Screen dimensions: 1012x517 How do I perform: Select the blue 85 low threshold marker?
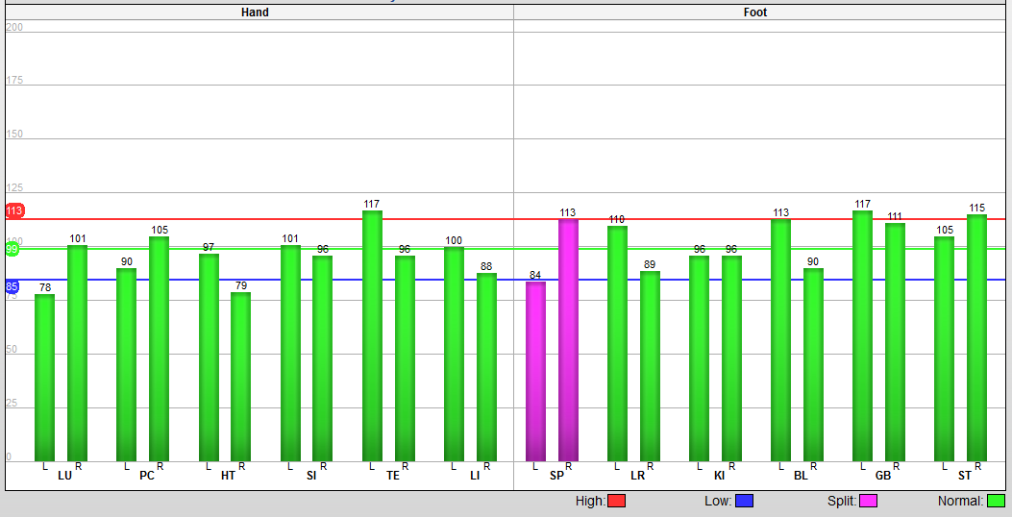[x=12, y=286]
